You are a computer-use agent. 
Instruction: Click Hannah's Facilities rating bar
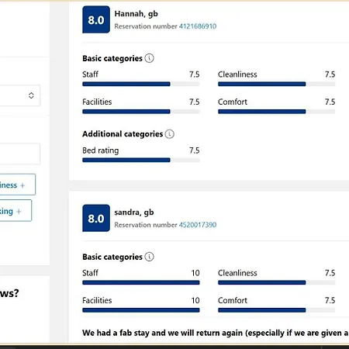[141, 112]
